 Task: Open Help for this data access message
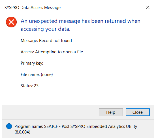[111, 112]
